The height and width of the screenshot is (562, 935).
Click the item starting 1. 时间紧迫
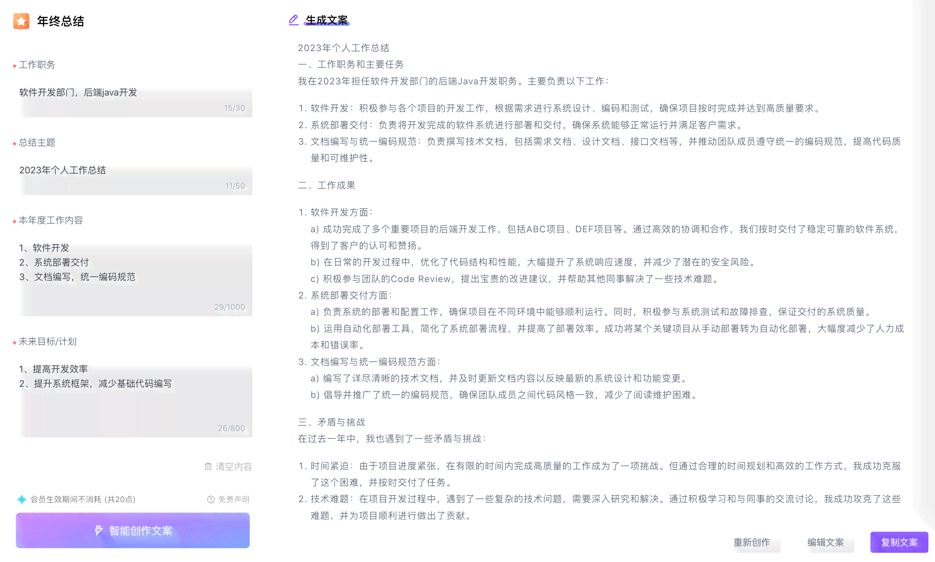[600, 474]
